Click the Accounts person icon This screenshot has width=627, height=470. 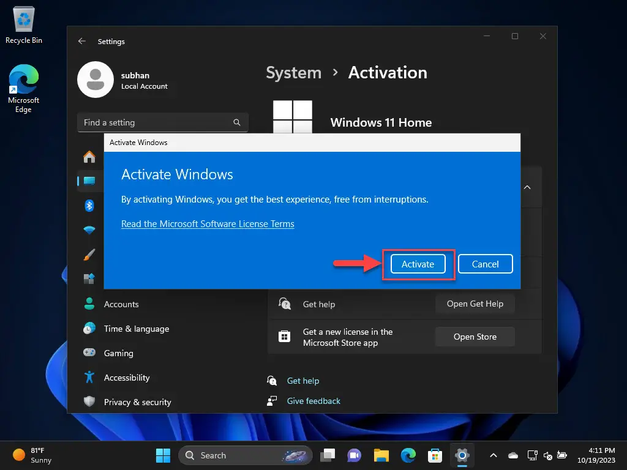89,304
